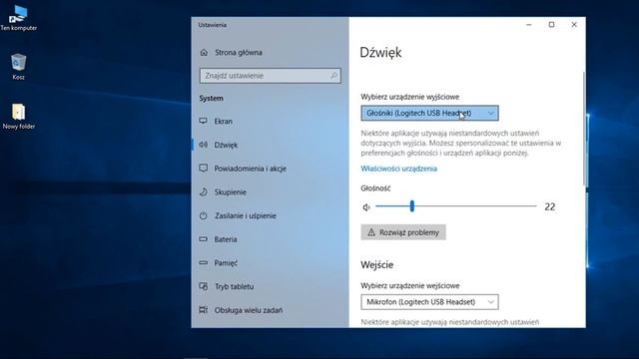Viewport: 639px width, 359px height.
Task: Click the Dźwięk speaker sidebar icon
Action: [203, 145]
